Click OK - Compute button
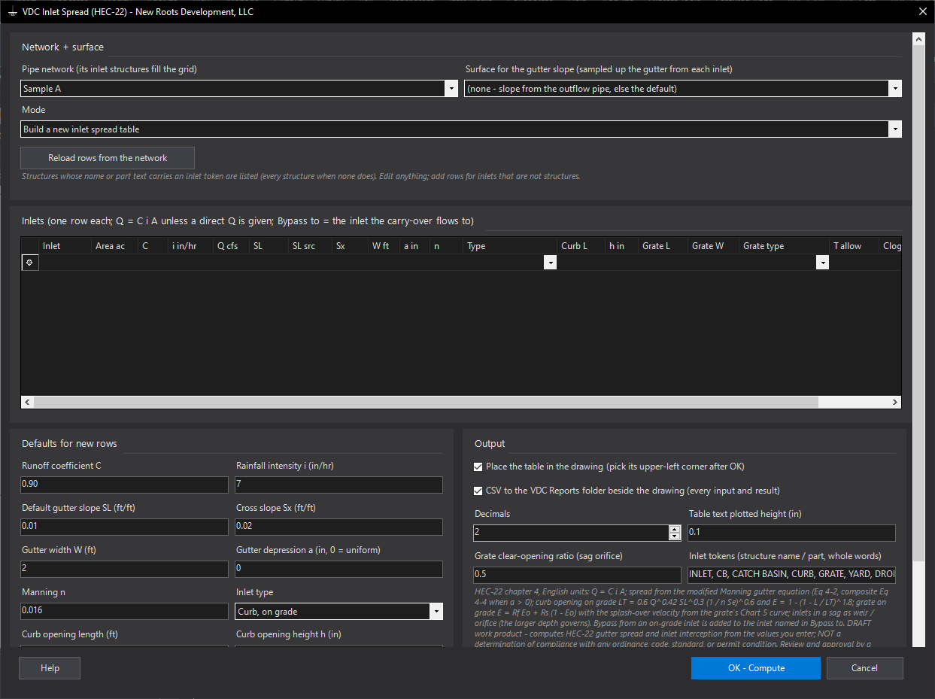 756,668
